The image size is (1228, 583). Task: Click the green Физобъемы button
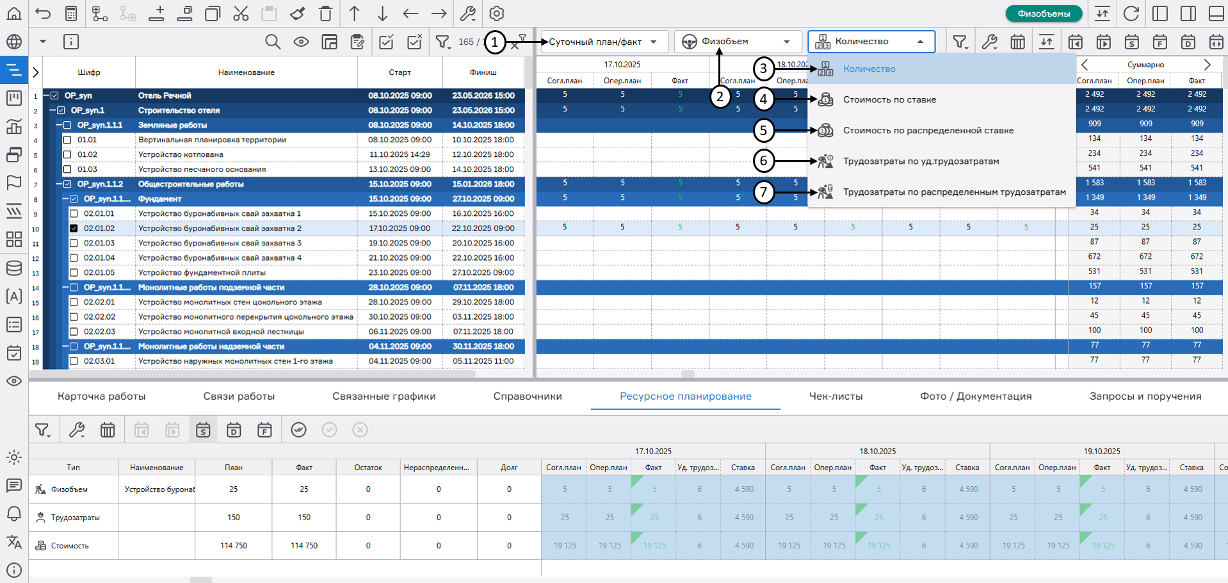coord(1043,13)
